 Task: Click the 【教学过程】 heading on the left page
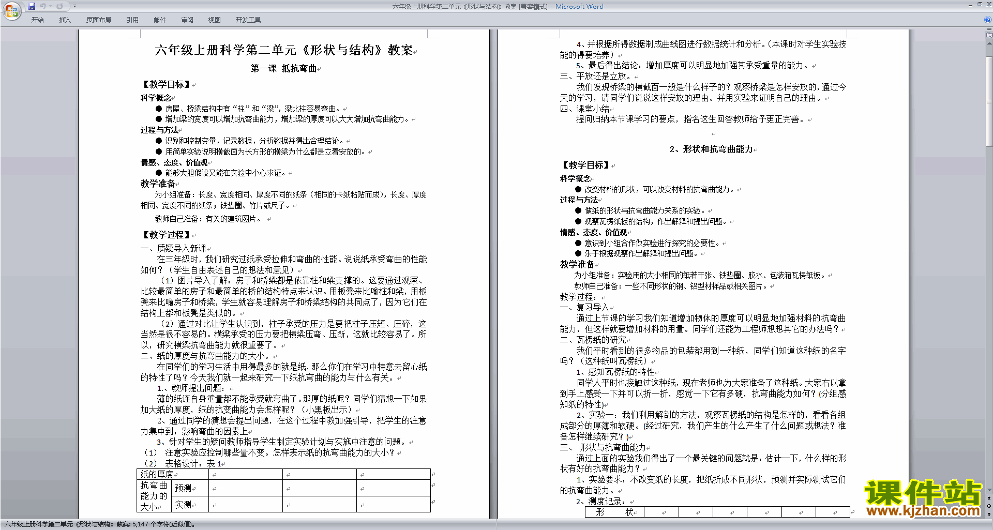pyautogui.click(x=166, y=235)
